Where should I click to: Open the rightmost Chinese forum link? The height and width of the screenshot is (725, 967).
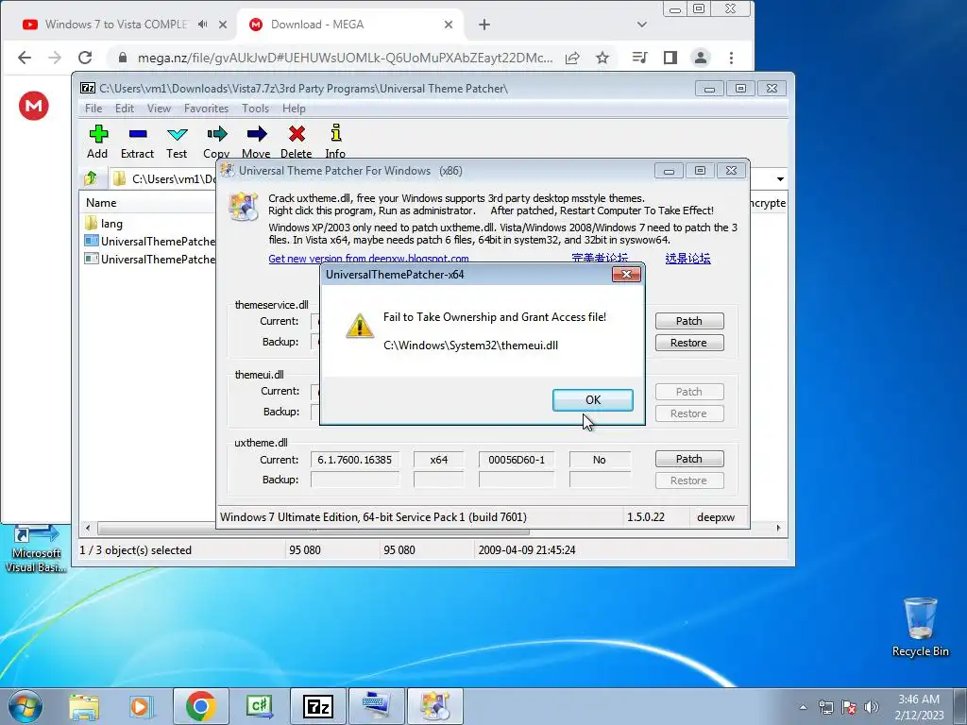tap(687, 259)
